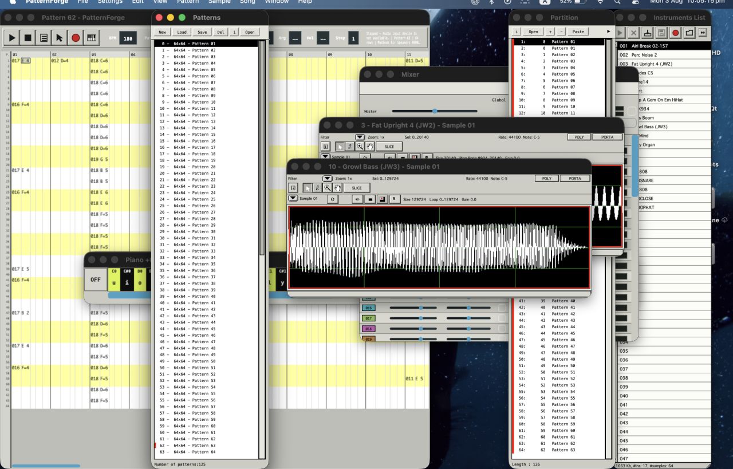This screenshot has width=733, height=469.
Task: Click the double-arrow swap icon in Instruments List
Action: coord(703,33)
